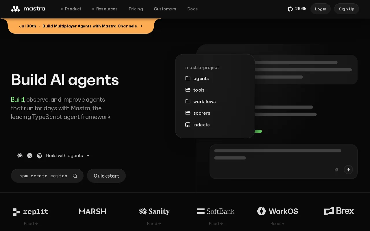The width and height of the screenshot is (370, 231).
Task: Copy the npm create mastra command
Action: pyautogui.click(x=75, y=176)
